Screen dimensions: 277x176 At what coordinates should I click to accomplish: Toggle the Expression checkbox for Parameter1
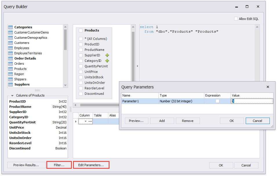pos(217,101)
